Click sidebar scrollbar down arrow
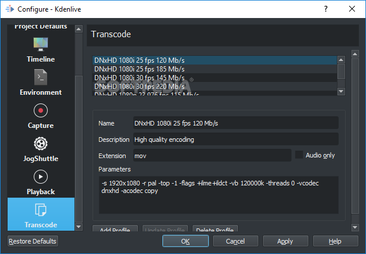Screen dimensions: 366x254 [79, 227]
